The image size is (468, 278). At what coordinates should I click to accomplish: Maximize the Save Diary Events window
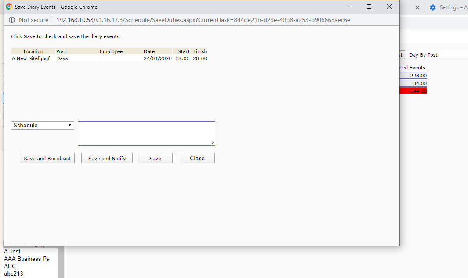369,7
